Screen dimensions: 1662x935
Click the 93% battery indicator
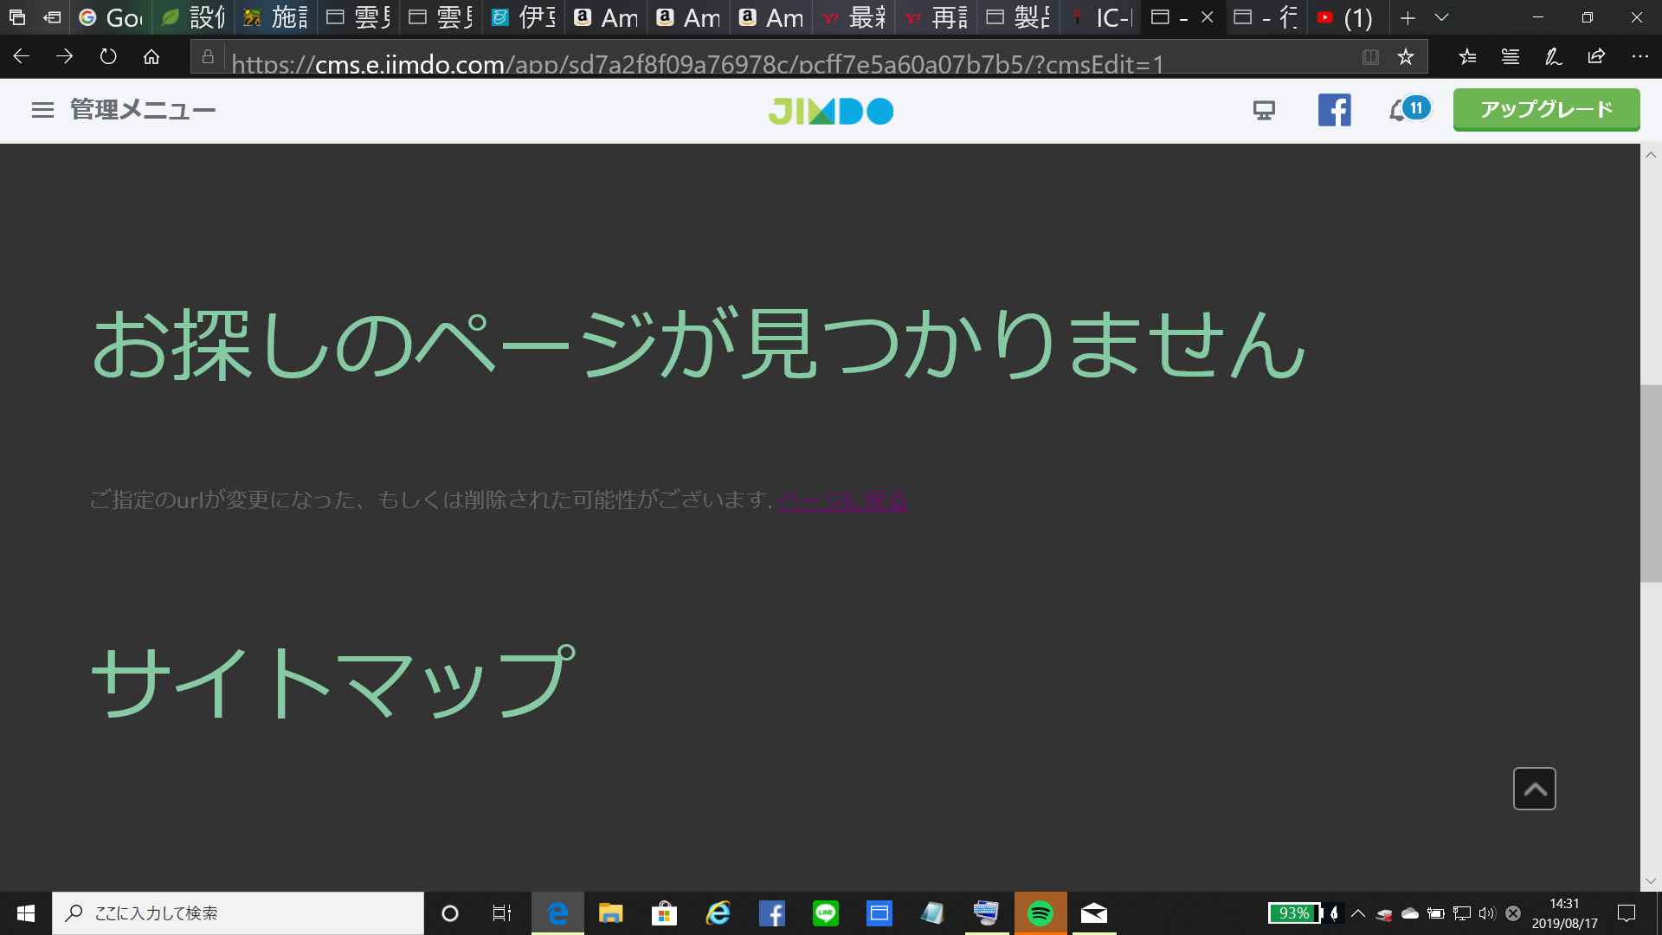pos(1294,913)
